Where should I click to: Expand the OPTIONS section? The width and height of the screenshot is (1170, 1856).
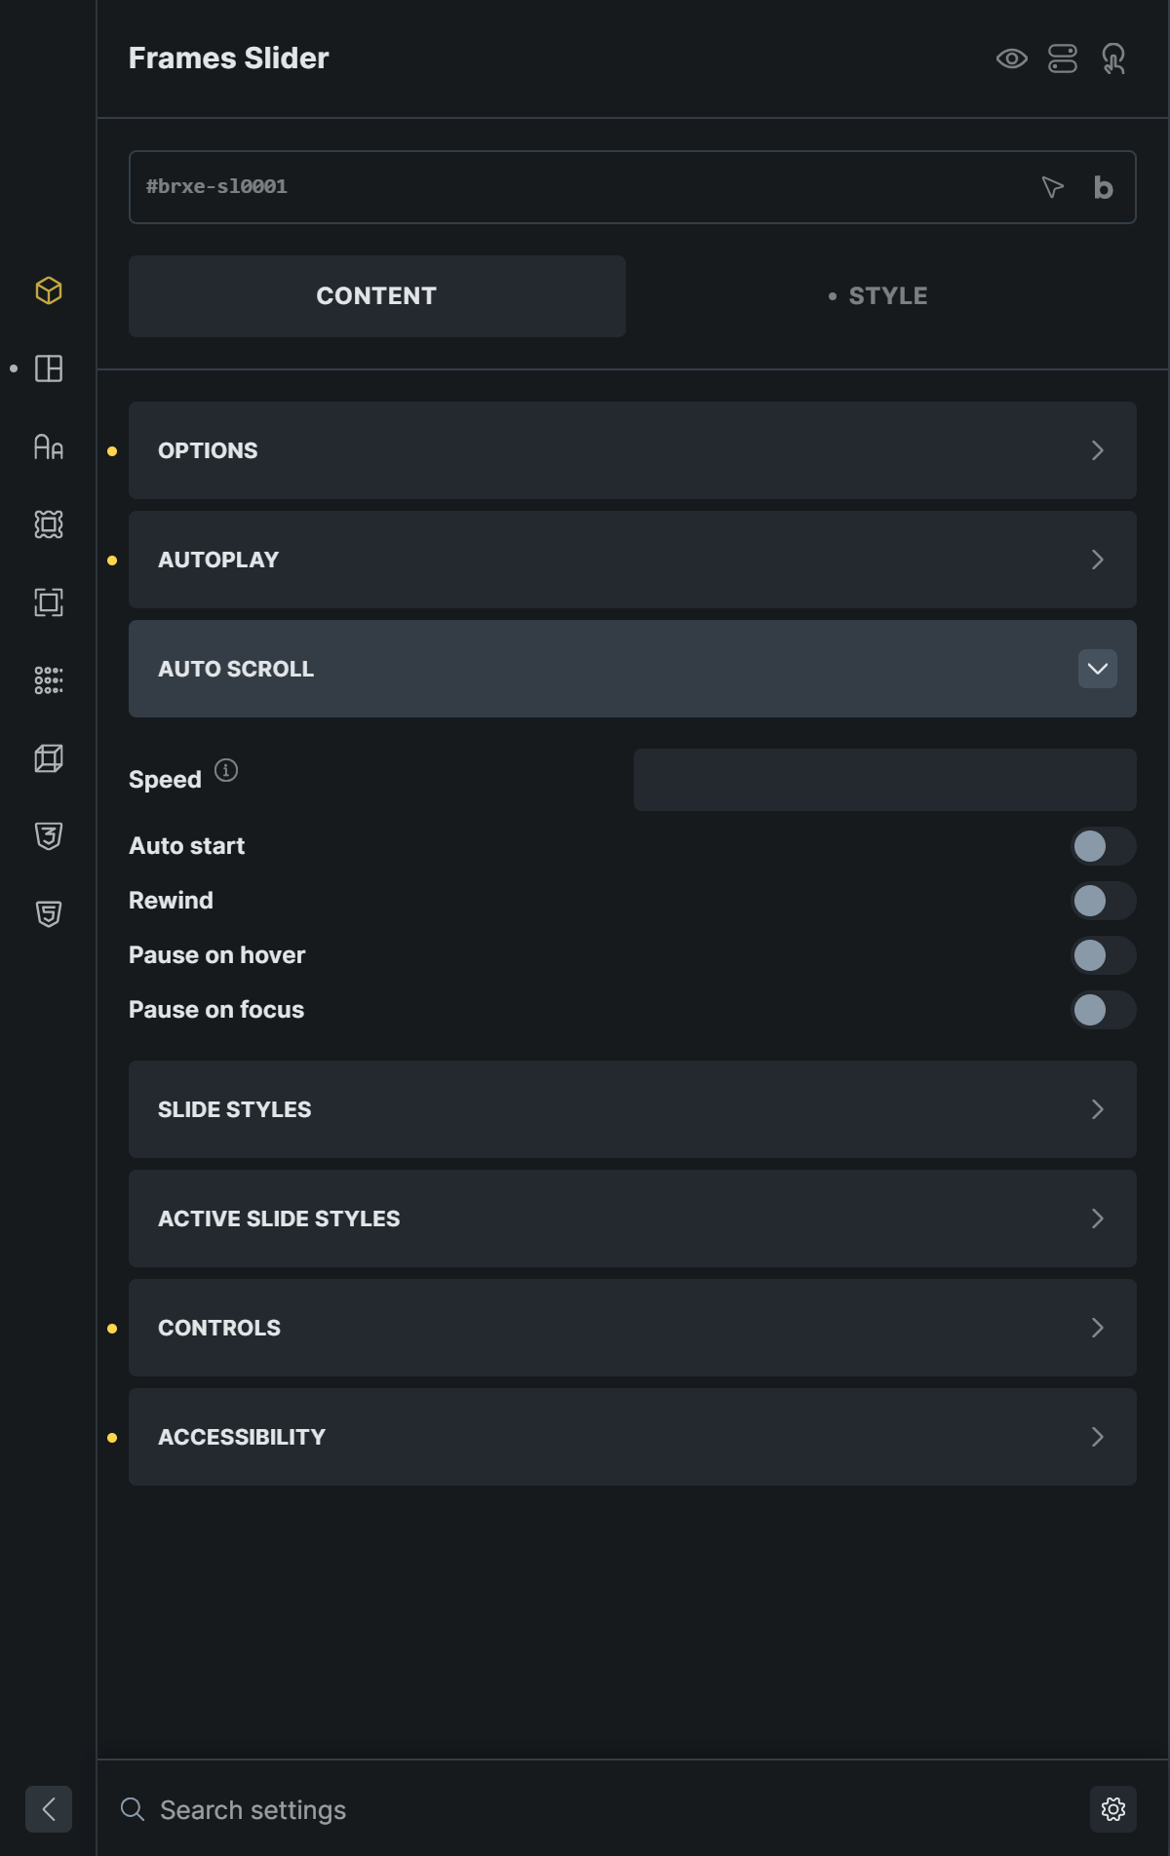[x=633, y=450]
